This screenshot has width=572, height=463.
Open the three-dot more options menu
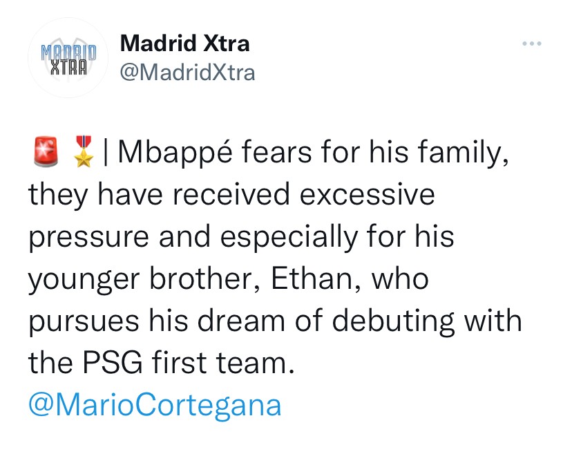click(532, 45)
